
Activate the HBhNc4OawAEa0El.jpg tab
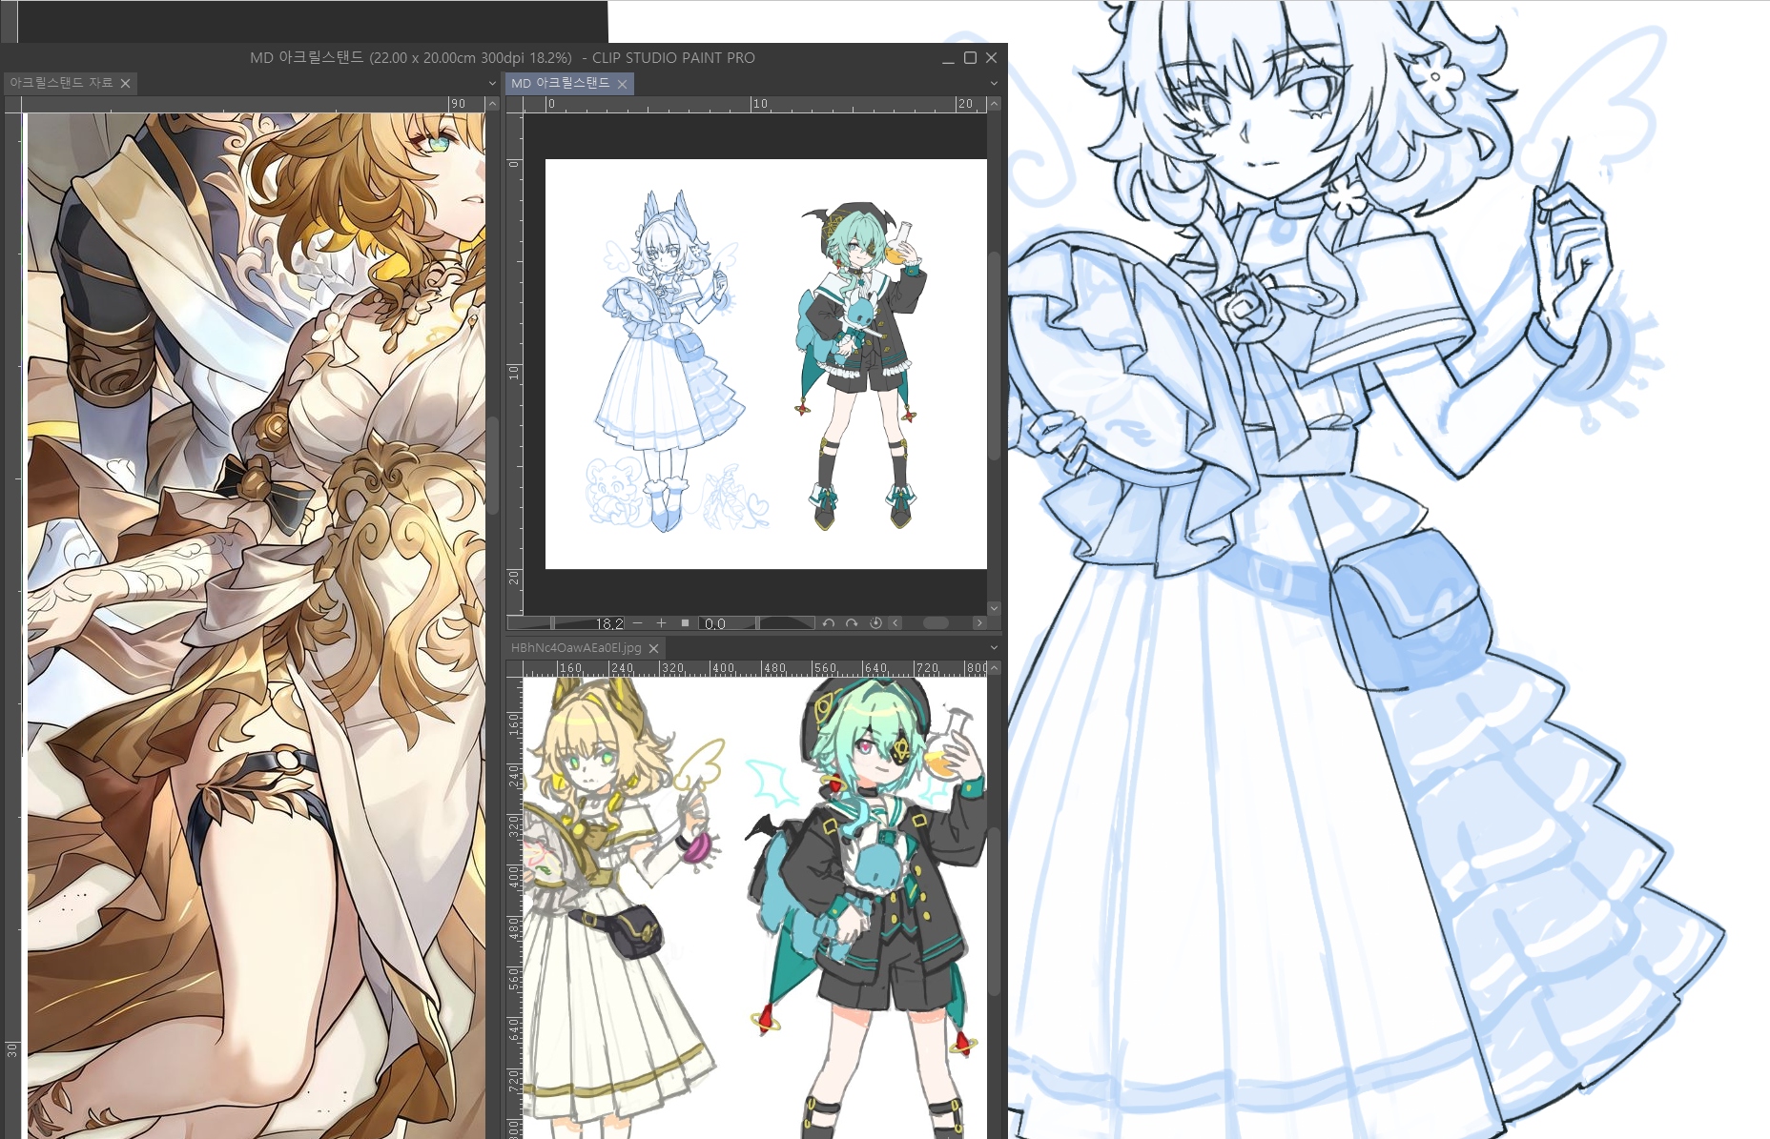click(x=576, y=648)
